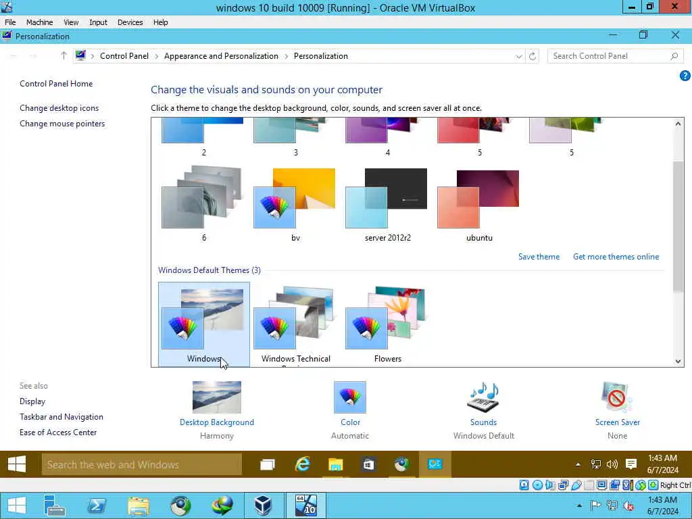Viewport: 692px width, 519px height.
Task: Go up one level with the up arrow
Action: [64, 56]
